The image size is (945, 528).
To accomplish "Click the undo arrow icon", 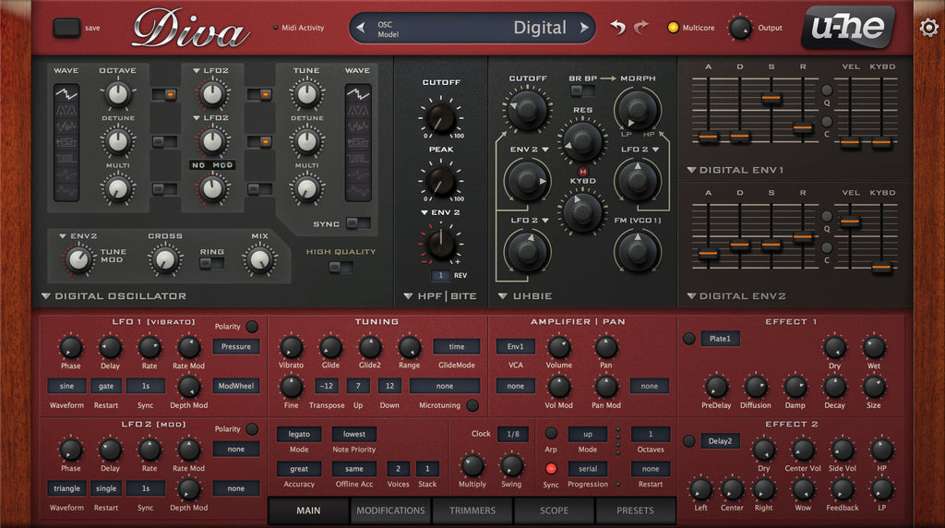I will tap(617, 27).
